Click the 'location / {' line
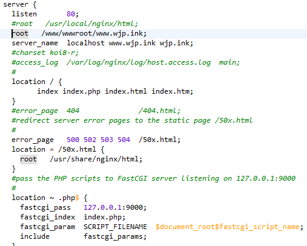307x246 pixels. (37, 82)
